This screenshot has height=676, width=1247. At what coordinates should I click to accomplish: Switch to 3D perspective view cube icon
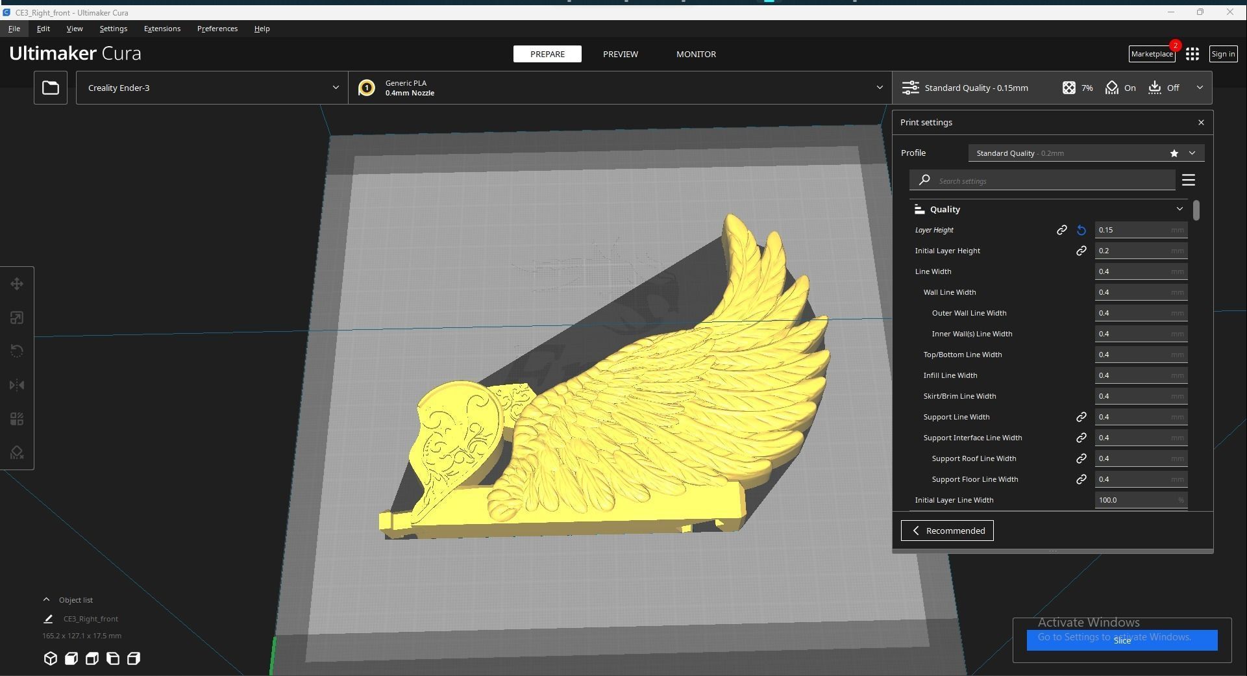[50, 658]
